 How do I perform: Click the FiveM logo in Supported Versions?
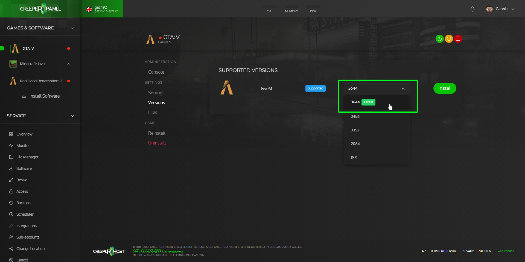tap(227, 88)
